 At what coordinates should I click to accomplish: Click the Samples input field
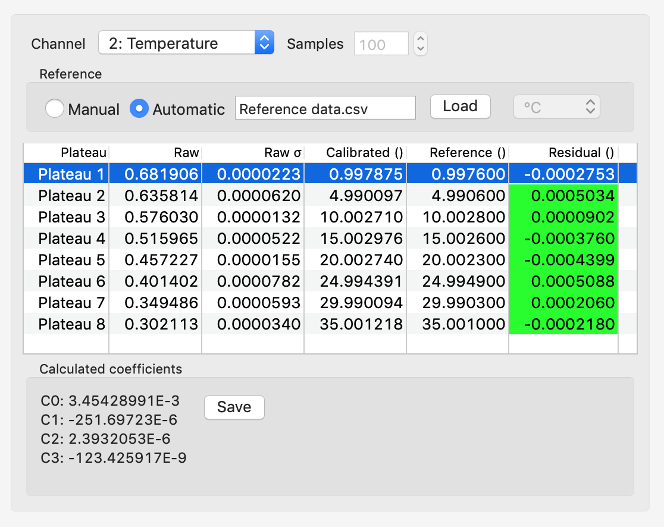click(381, 44)
